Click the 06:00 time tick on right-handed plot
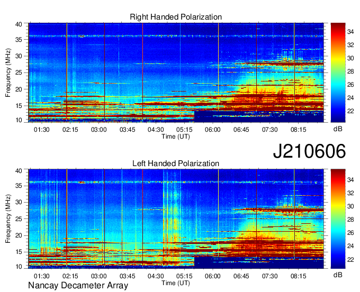Image resolution: width=360 pixels, height=292 pixels. coord(213,130)
